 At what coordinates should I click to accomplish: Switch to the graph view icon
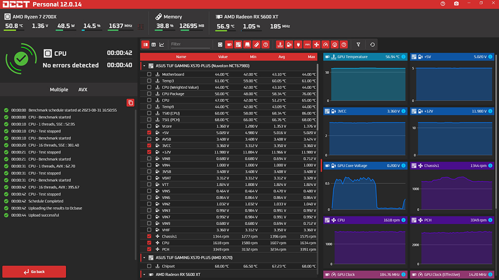162,44
